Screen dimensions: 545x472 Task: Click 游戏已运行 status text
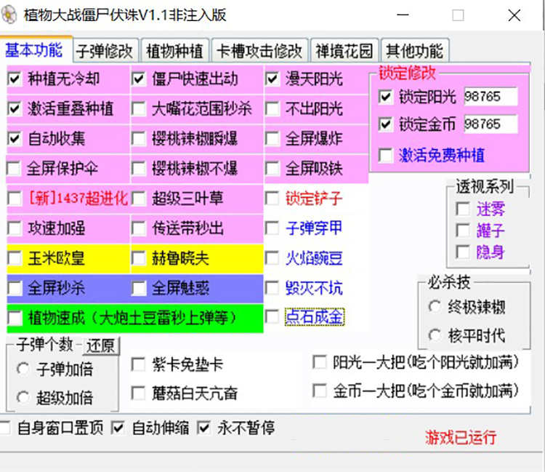click(461, 437)
